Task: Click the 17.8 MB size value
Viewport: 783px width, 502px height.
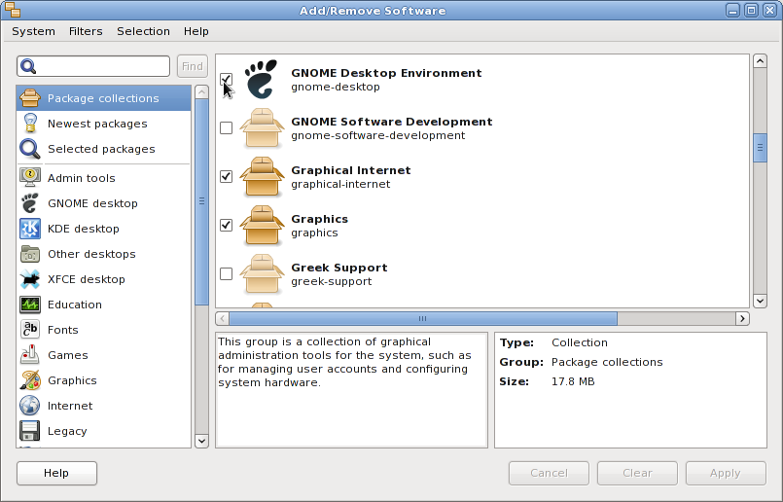Action: (x=573, y=381)
